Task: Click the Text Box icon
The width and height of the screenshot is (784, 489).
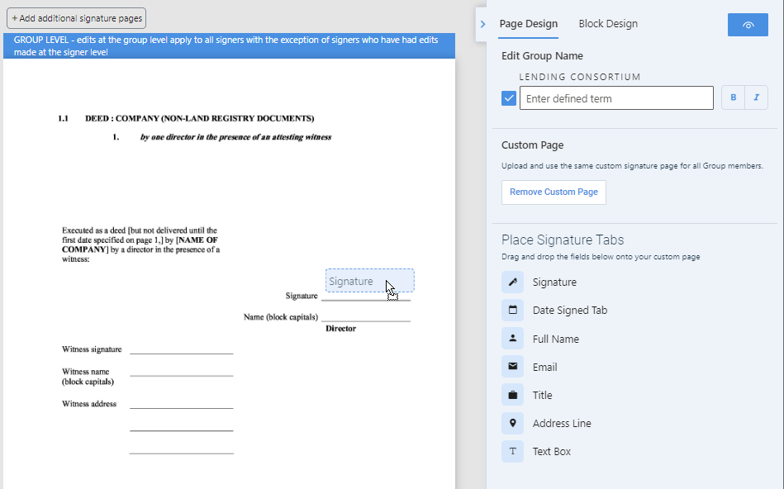Action: tap(512, 451)
